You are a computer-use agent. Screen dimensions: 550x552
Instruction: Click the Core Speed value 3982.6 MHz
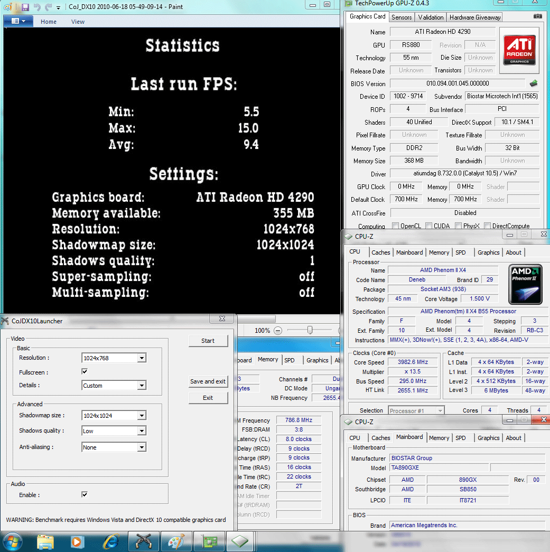tap(413, 362)
